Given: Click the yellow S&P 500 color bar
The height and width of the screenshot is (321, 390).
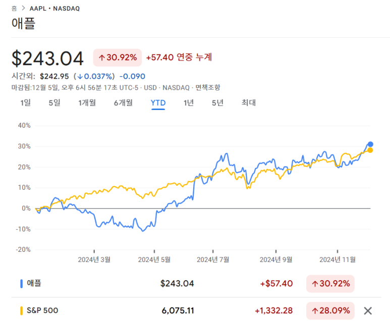Looking at the screenshot, I should 21,311.
